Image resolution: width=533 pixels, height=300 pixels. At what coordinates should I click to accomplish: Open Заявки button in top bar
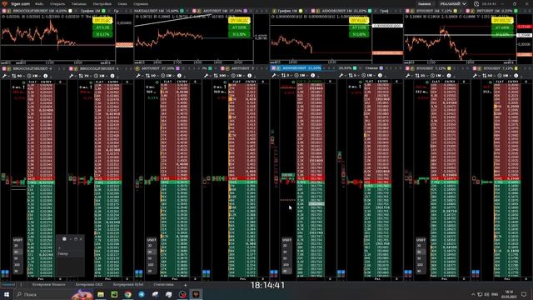pos(424,4)
